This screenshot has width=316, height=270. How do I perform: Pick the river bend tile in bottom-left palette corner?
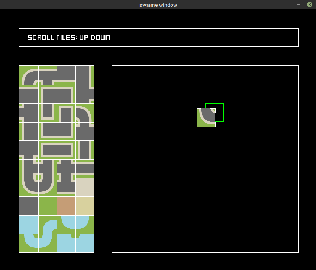pos(29,243)
